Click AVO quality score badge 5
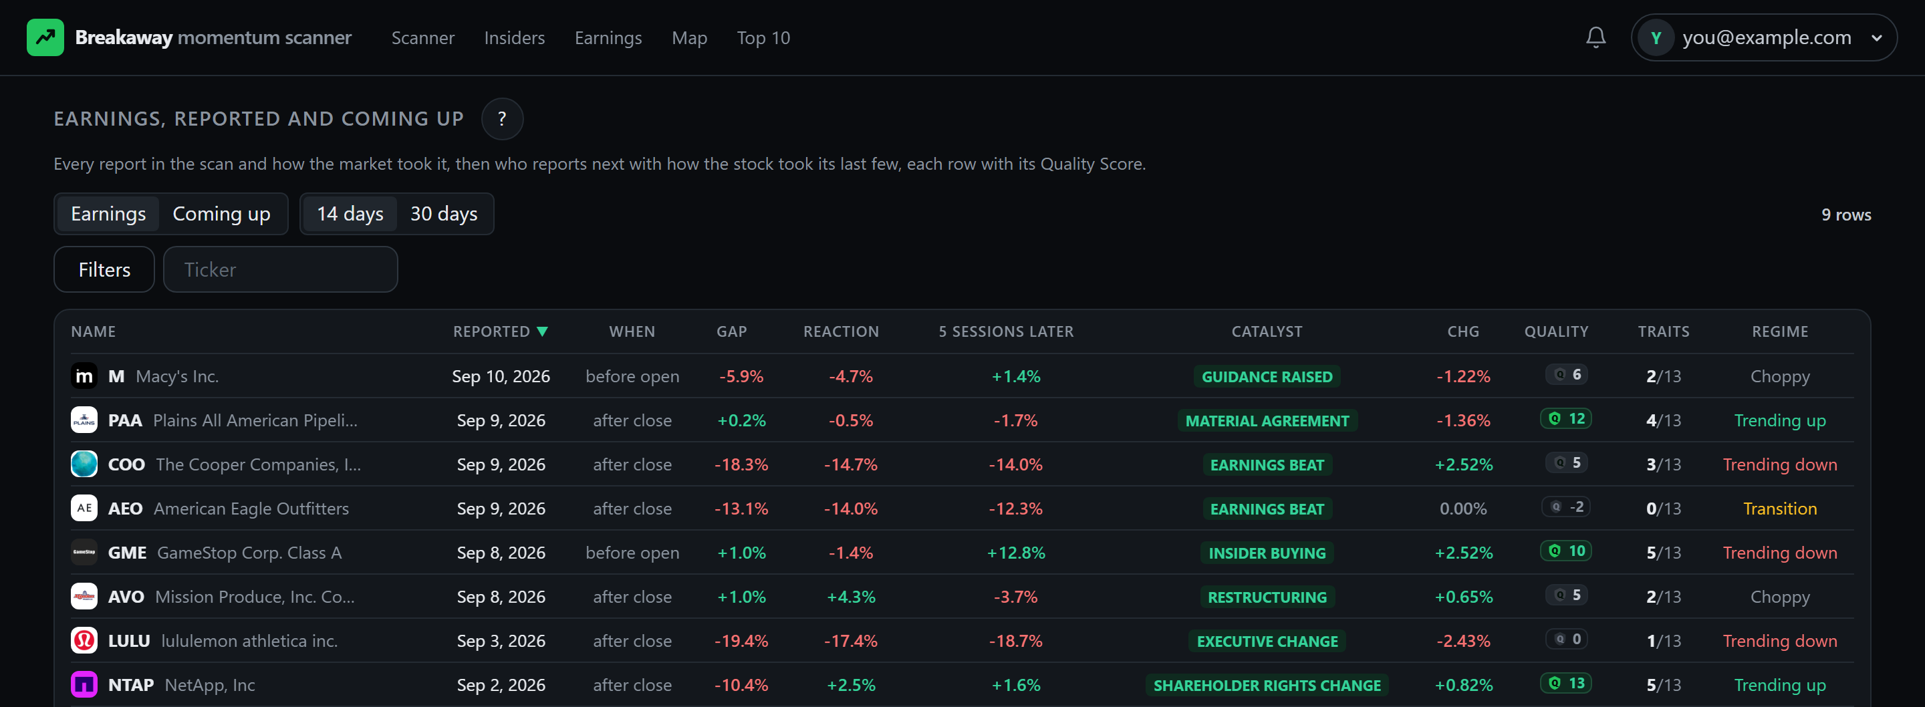 coord(1566,595)
